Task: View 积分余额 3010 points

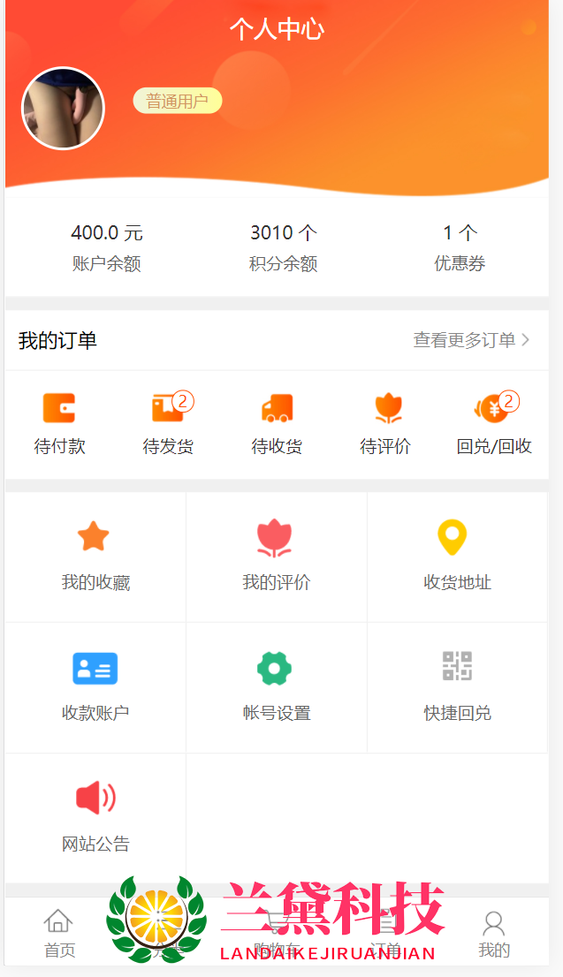Action: [283, 246]
